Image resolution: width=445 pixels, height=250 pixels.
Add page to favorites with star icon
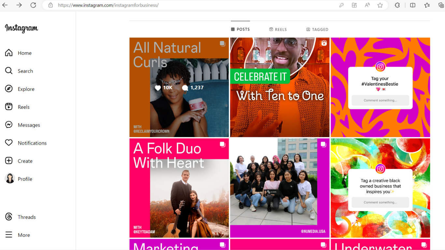(x=380, y=5)
